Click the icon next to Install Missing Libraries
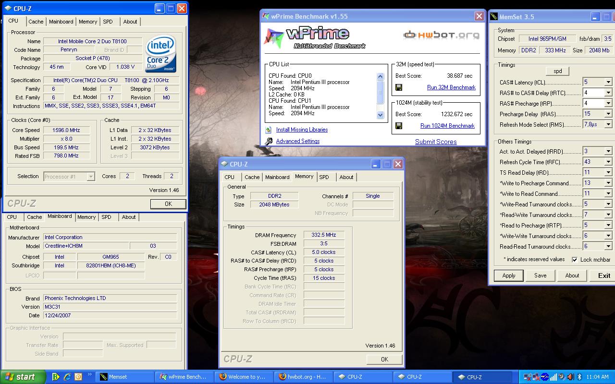This screenshot has width=615, height=384. pyautogui.click(x=269, y=130)
